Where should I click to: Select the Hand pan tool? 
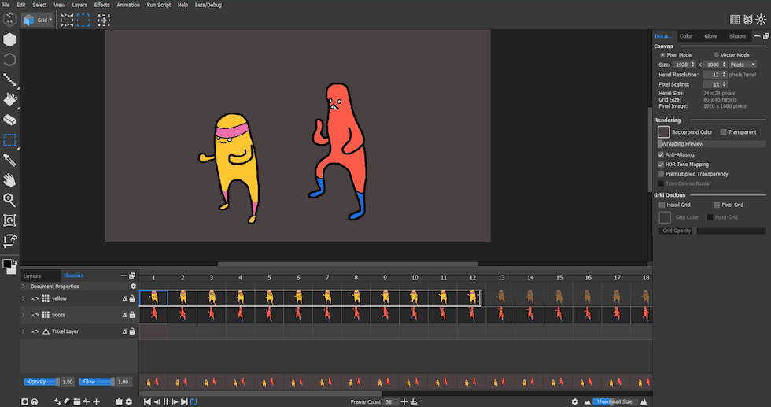click(x=9, y=180)
